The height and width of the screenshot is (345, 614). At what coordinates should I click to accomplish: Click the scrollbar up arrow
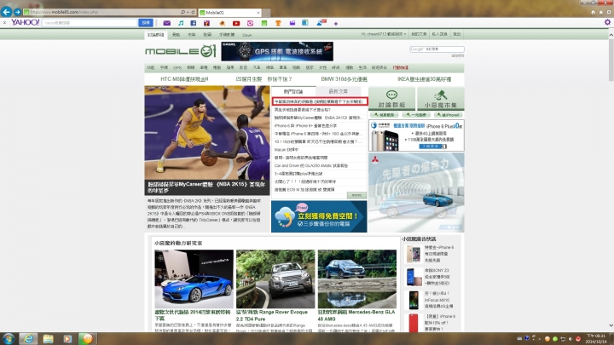pos(611,35)
